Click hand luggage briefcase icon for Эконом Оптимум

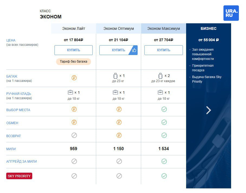point(115,92)
